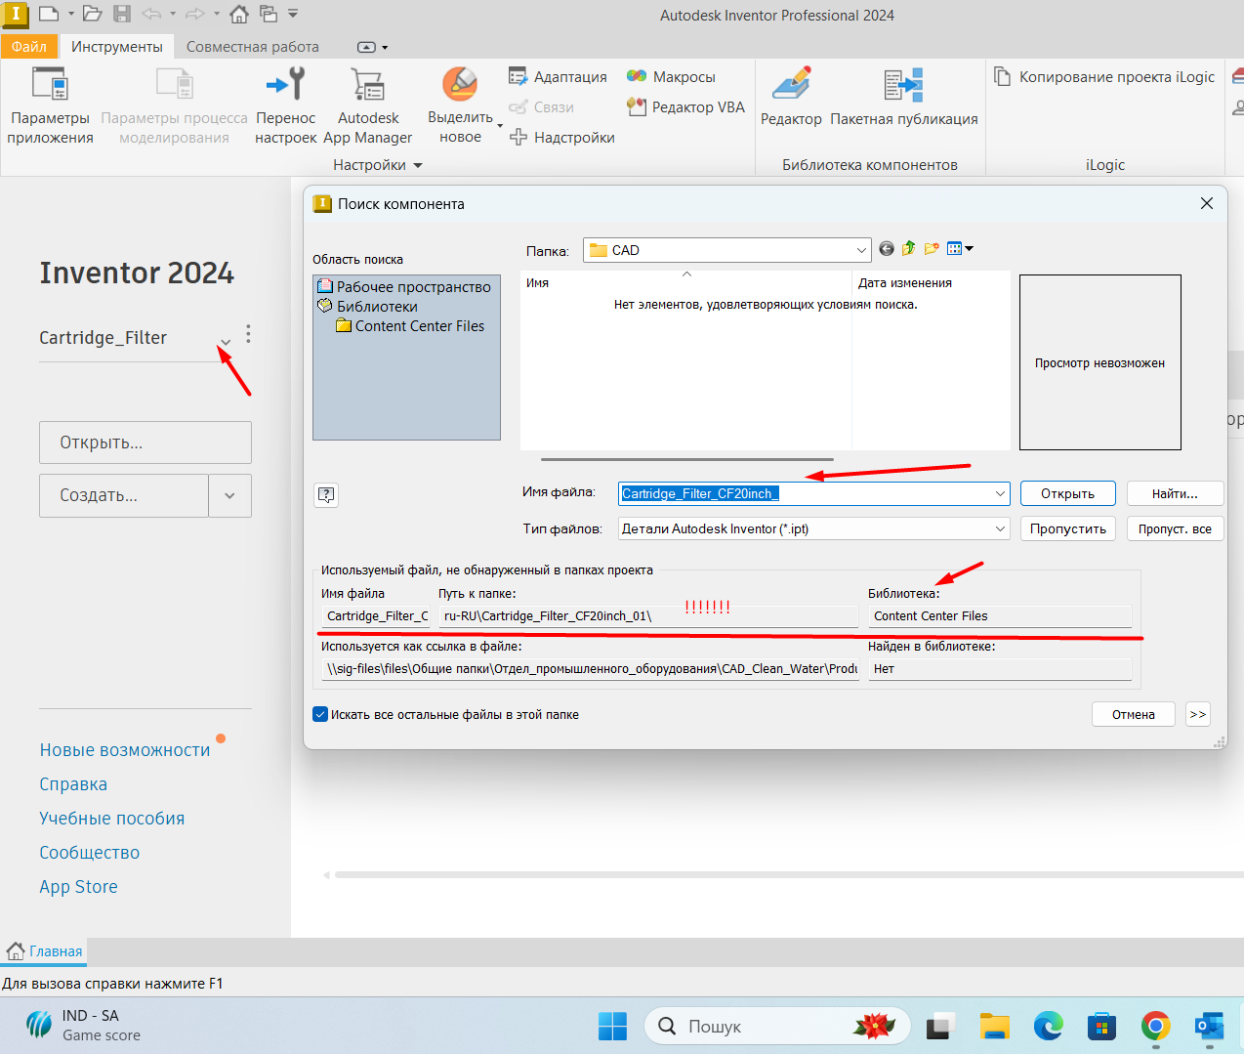Open the Справка link
Viewport: 1244px width, 1054px height.
[73, 784]
